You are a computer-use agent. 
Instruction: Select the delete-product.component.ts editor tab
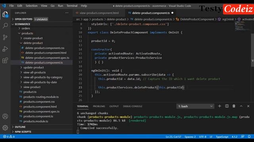tap(151, 13)
